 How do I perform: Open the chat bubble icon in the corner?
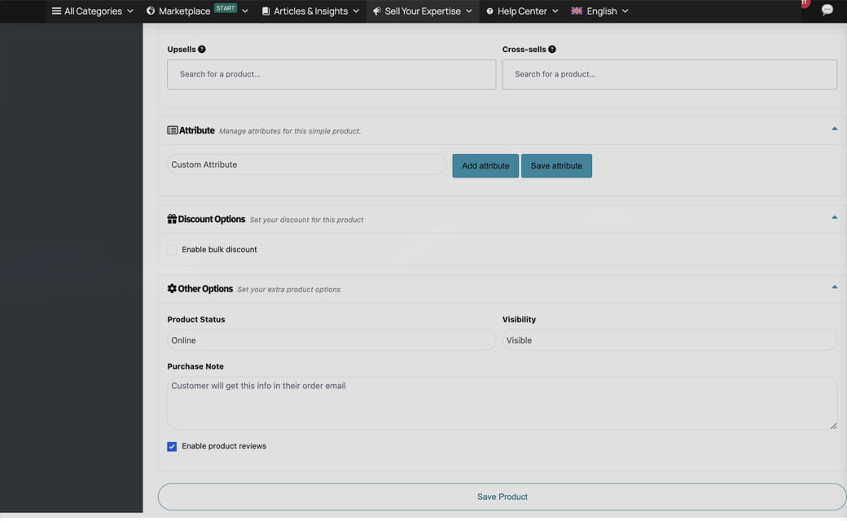[827, 11]
